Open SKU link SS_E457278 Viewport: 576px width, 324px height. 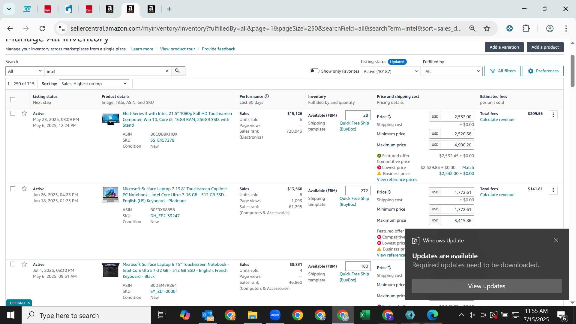162,140
